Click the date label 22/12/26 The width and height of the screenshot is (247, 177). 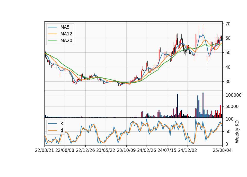click(x=85, y=151)
